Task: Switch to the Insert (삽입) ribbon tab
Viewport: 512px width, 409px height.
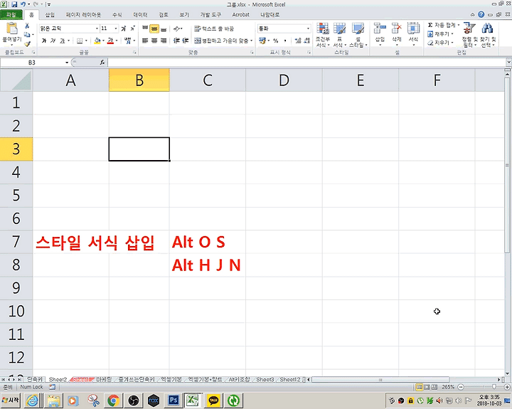Action: 50,15
